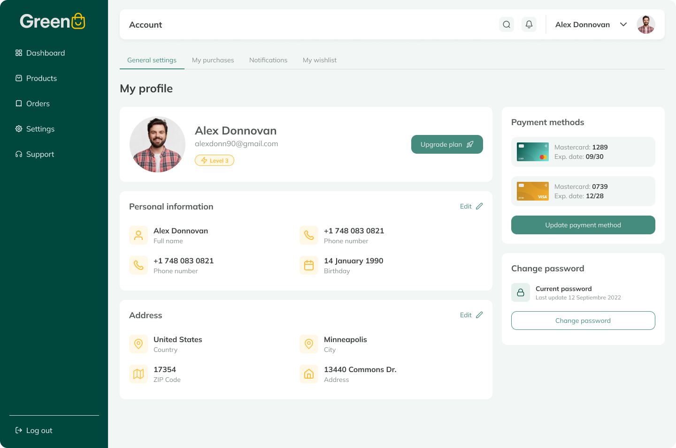Click the log out arrow icon
The height and width of the screenshot is (448, 676).
tap(18, 430)
